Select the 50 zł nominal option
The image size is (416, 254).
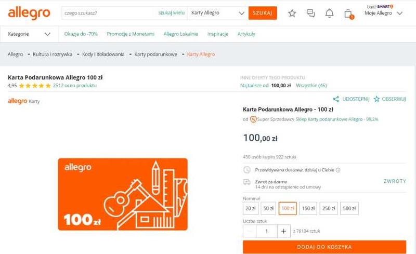tap(268, 208)
